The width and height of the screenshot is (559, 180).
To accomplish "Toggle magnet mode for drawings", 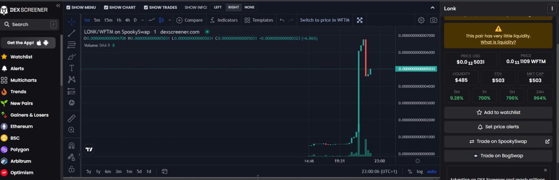I will (72, 145).
